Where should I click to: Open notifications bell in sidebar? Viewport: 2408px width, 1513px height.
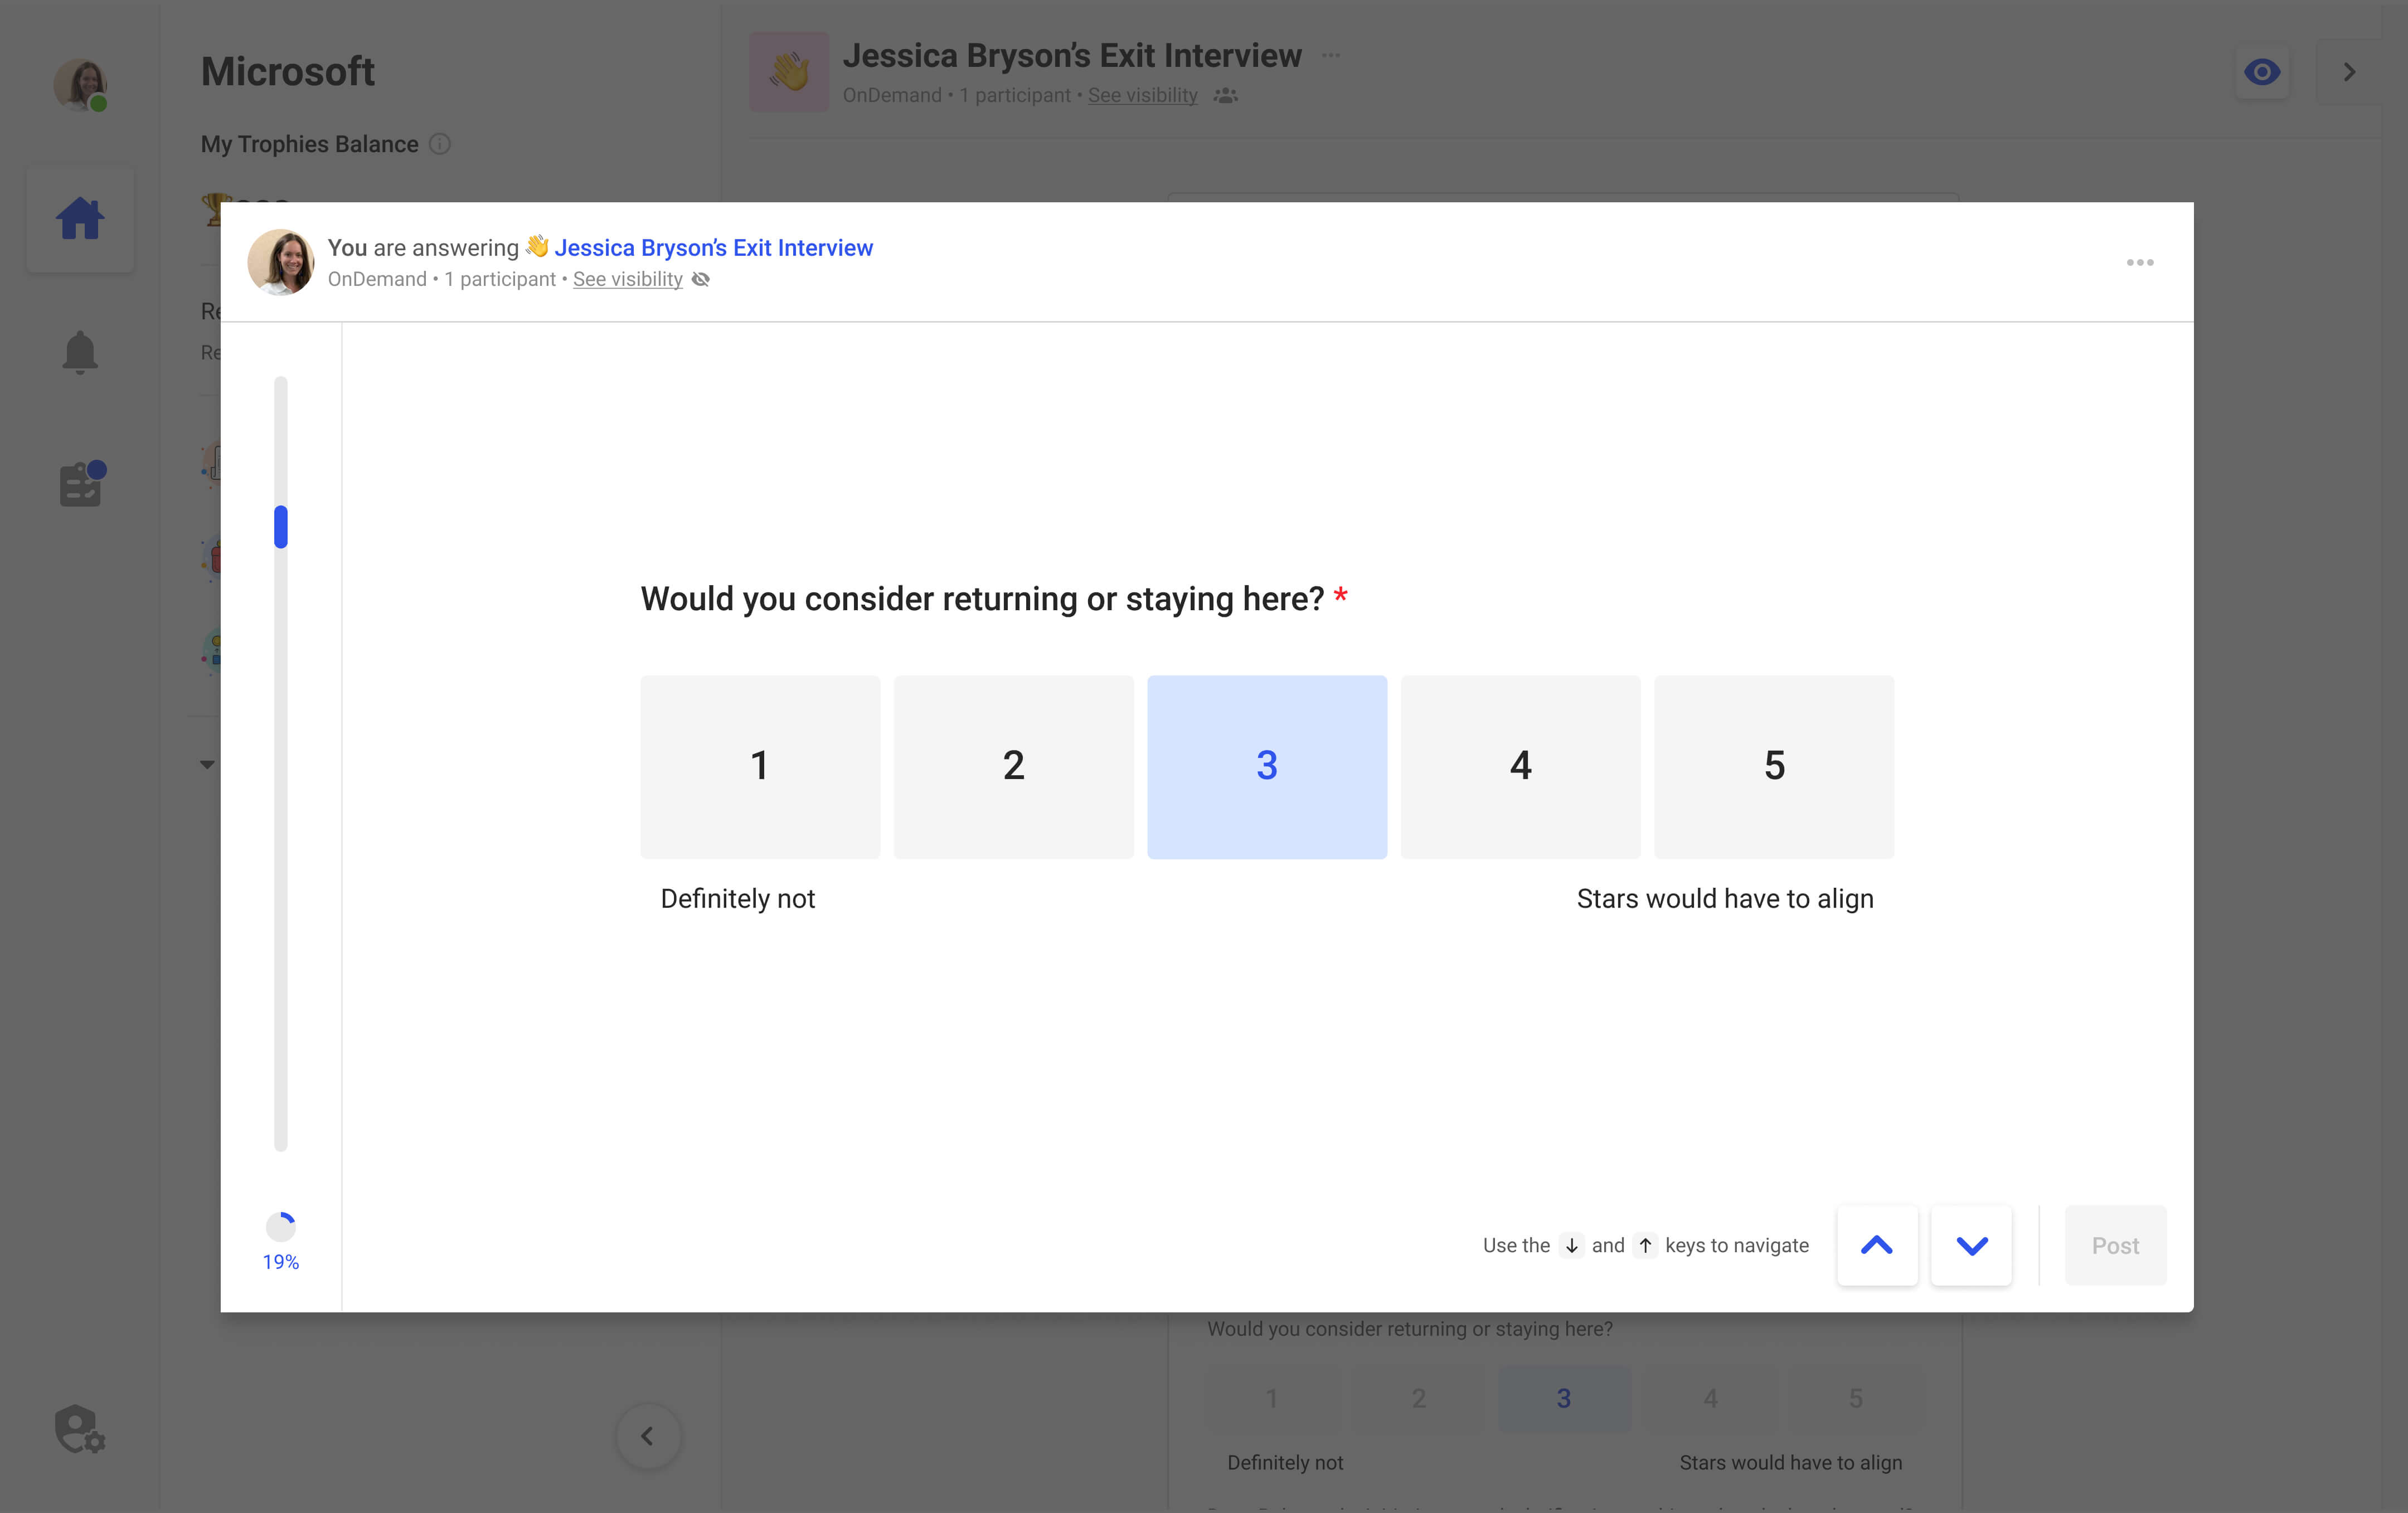(x=80, y=352)
